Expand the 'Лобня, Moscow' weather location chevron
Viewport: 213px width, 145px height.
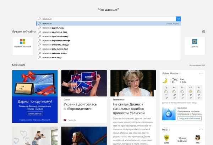(180, 73)
